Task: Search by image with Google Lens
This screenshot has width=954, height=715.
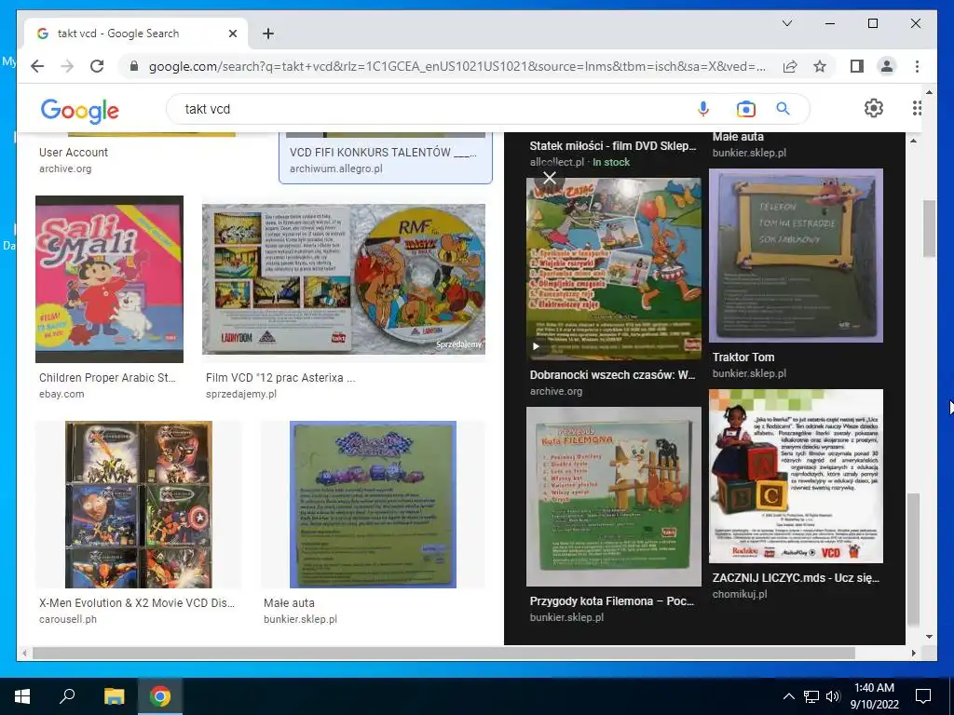Action: pyautogui.click(x=745, y=109)
